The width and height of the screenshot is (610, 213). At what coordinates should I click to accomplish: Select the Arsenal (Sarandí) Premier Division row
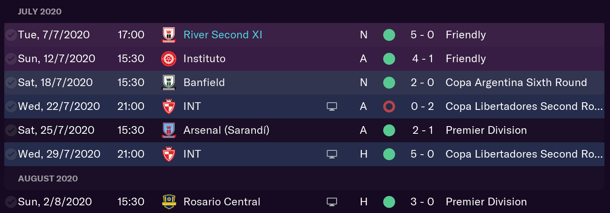point(304,130)
